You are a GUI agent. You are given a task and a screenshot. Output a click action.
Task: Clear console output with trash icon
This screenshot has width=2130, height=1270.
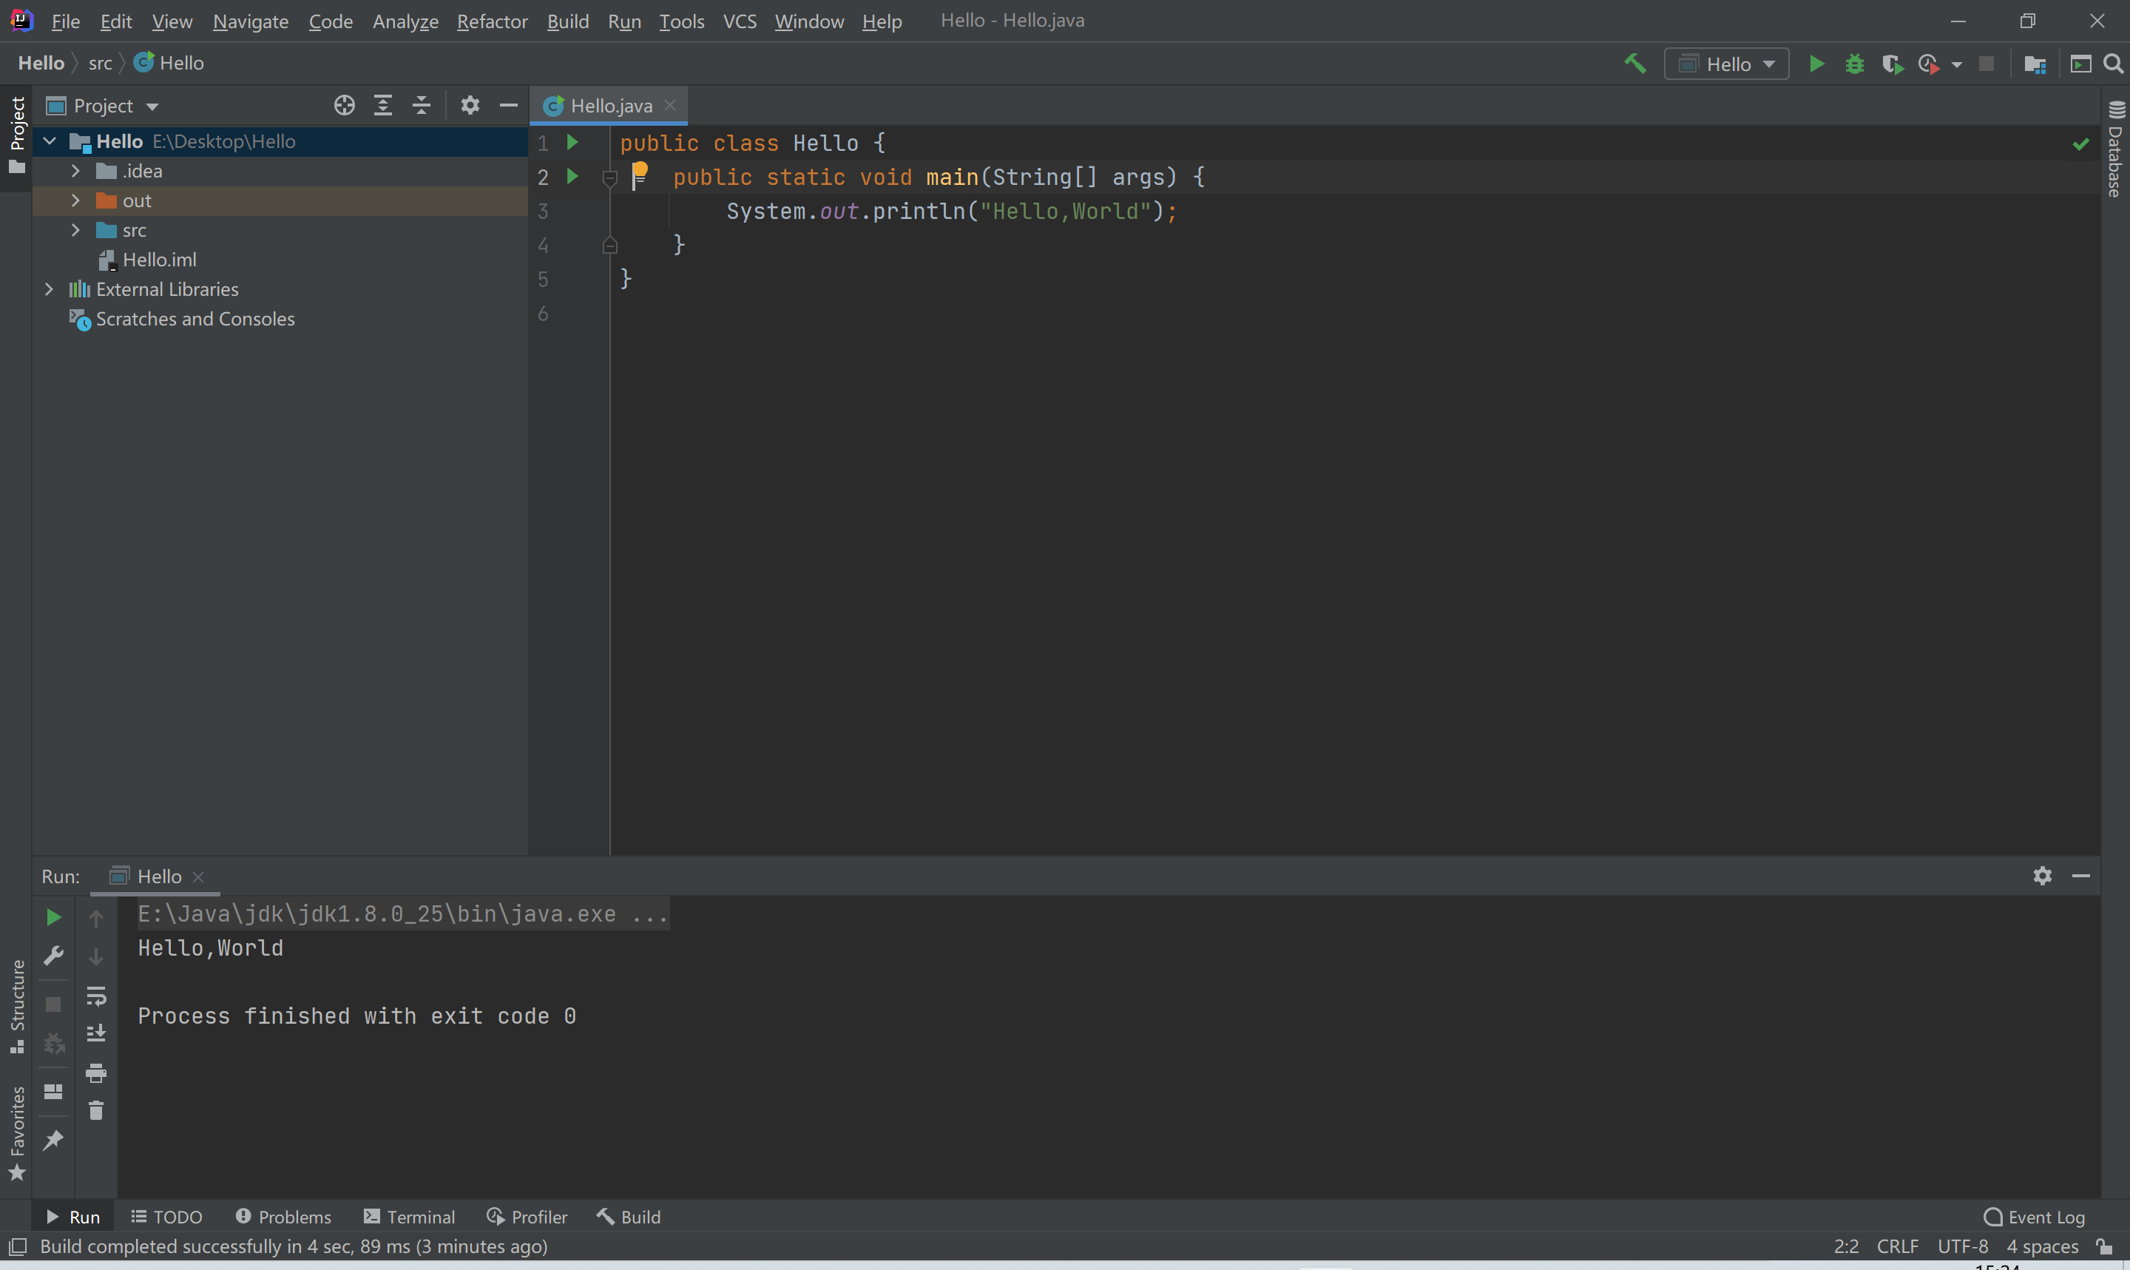pos(96,1111)
